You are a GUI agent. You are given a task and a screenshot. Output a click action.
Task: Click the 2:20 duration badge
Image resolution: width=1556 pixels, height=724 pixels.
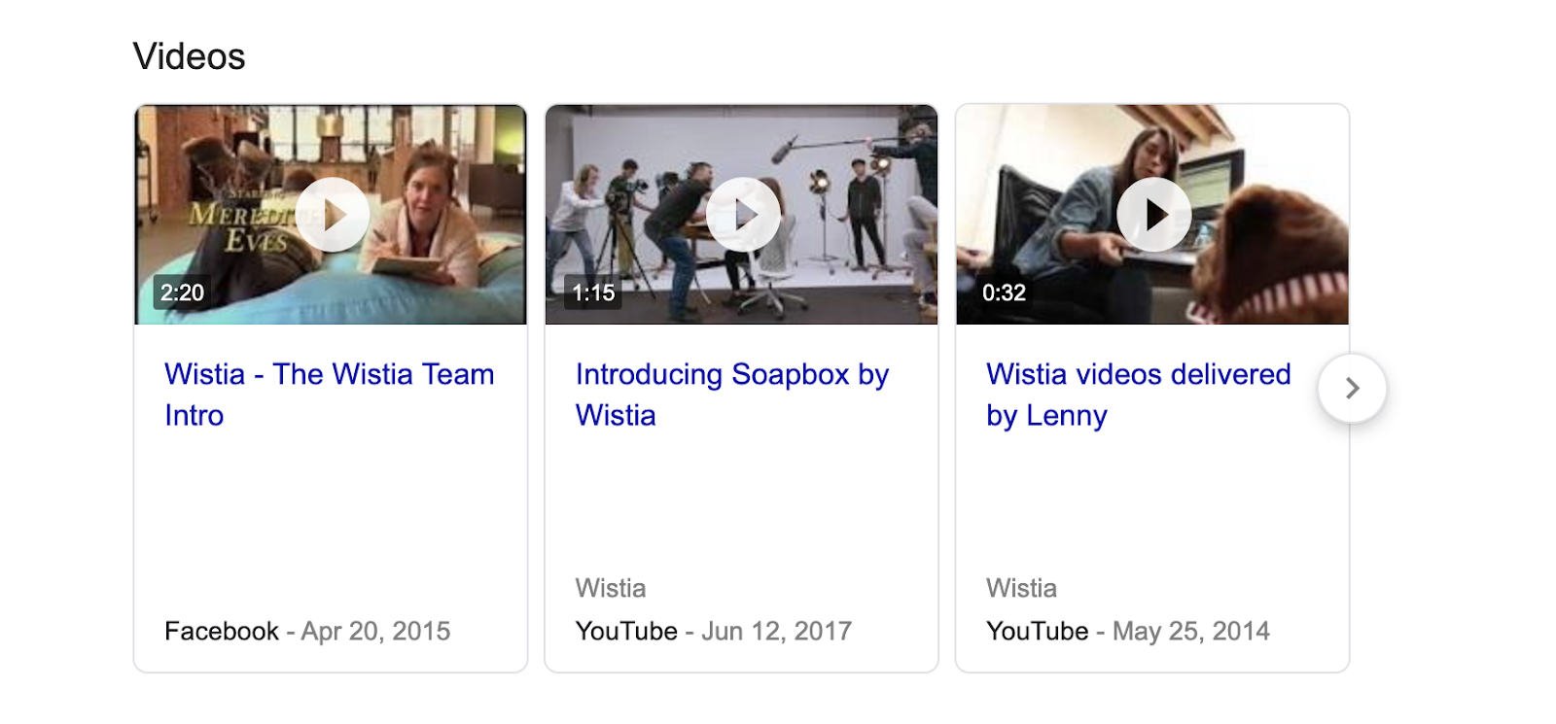pyautogui.click(x=182, y=293)
